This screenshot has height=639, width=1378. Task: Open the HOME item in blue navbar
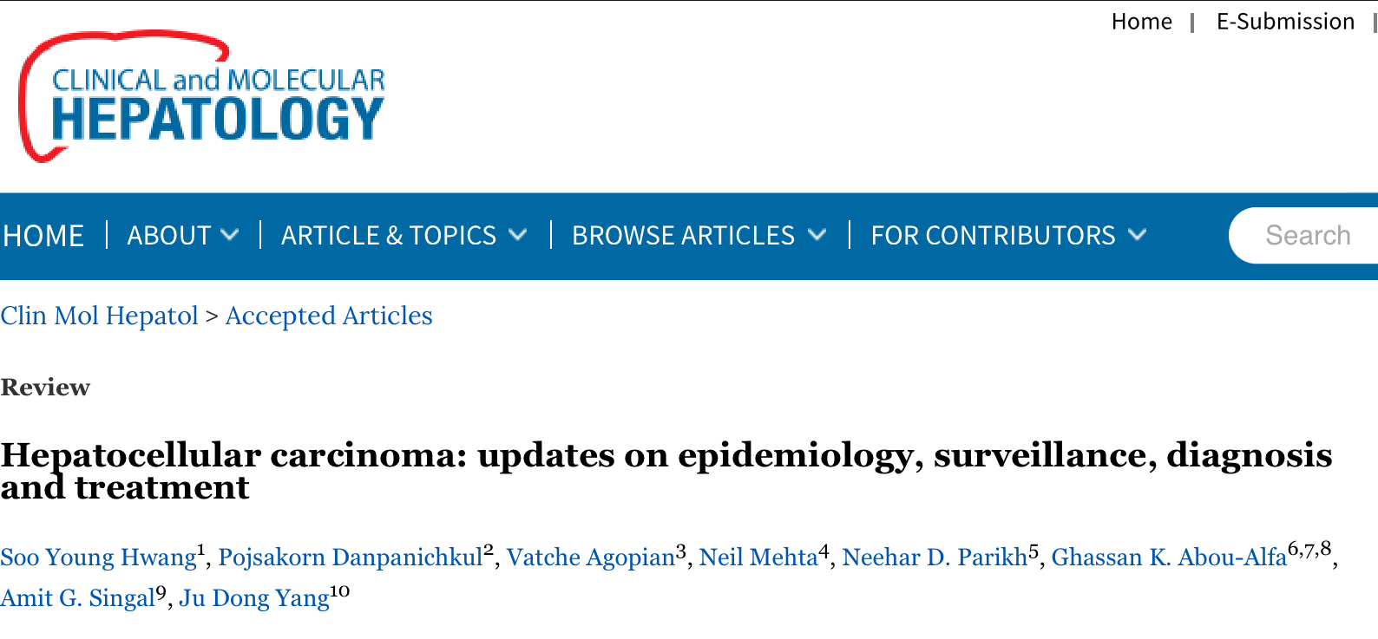pos(43,236)
